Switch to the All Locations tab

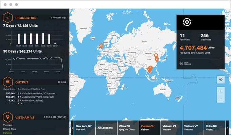pyautogui.click(x=106, y=128)
